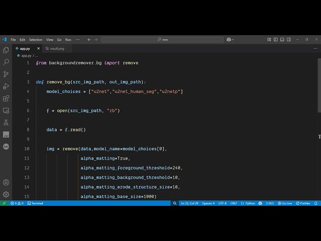Image resolution: width=321 pixels, height=241 pixels.
Task: Click 'f.read()' on line 8
Action: pyautogui.click(x=75, y=130)
